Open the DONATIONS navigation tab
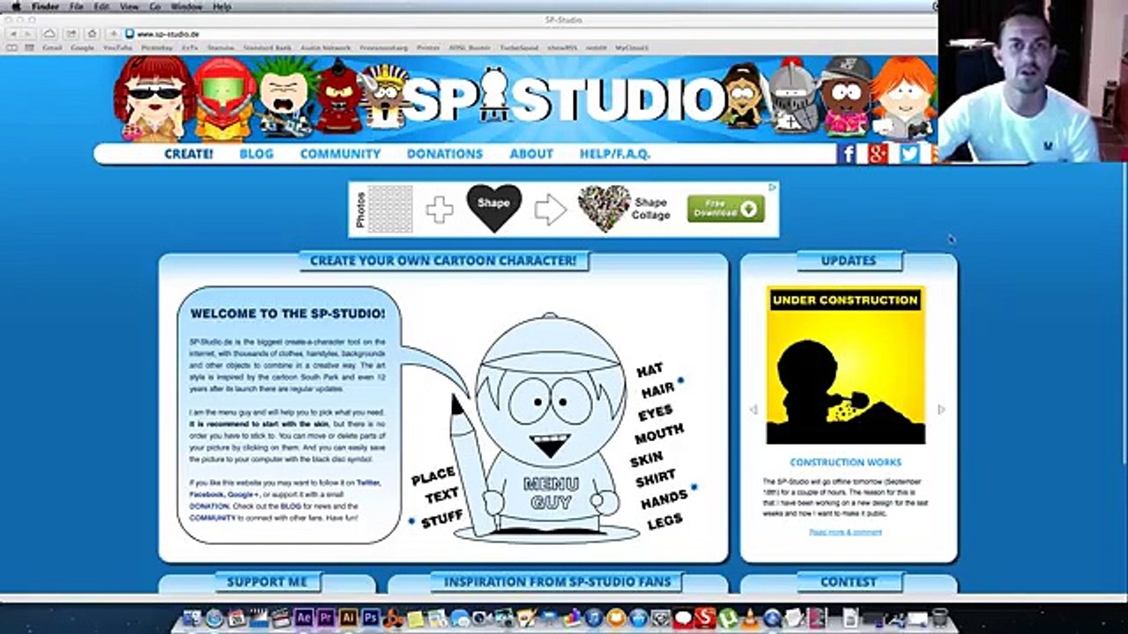This screenshot has height=634, width=1128. [x=445, y=153]
